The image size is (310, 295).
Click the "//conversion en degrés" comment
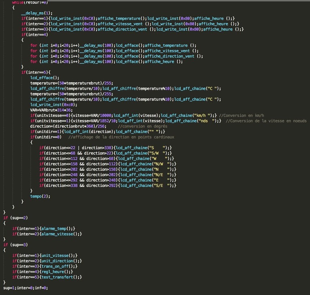point(142,126)
